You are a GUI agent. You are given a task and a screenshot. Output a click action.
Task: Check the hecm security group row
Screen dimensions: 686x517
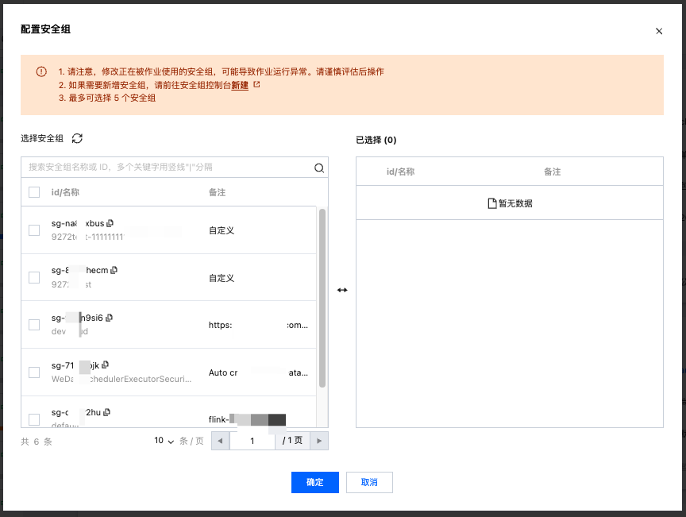pyautogui.click(x=34, y=277)
